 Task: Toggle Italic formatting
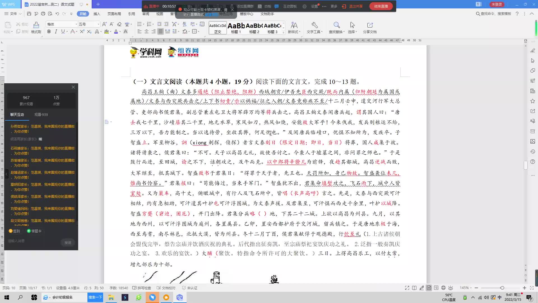tap(56, 31)
